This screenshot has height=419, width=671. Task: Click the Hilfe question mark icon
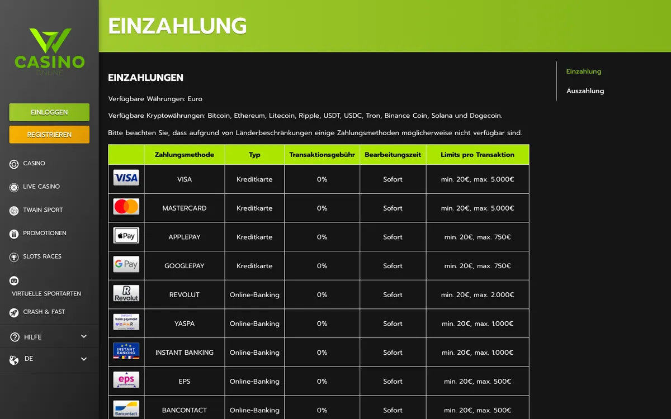(15, 337)
